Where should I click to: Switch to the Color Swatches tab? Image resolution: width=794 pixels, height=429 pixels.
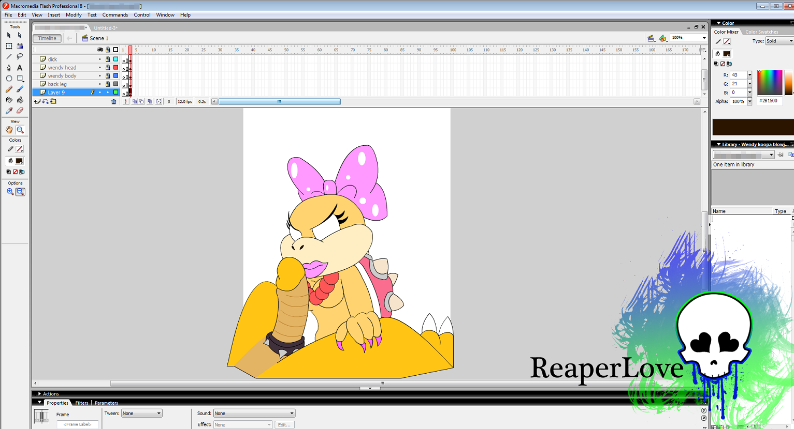(x=761, y=32)
